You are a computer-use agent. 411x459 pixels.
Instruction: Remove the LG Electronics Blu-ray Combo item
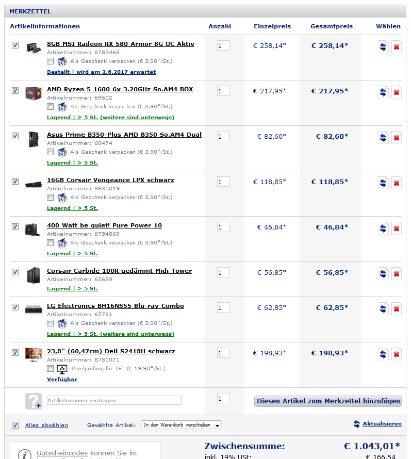click(x=397, y=309)
